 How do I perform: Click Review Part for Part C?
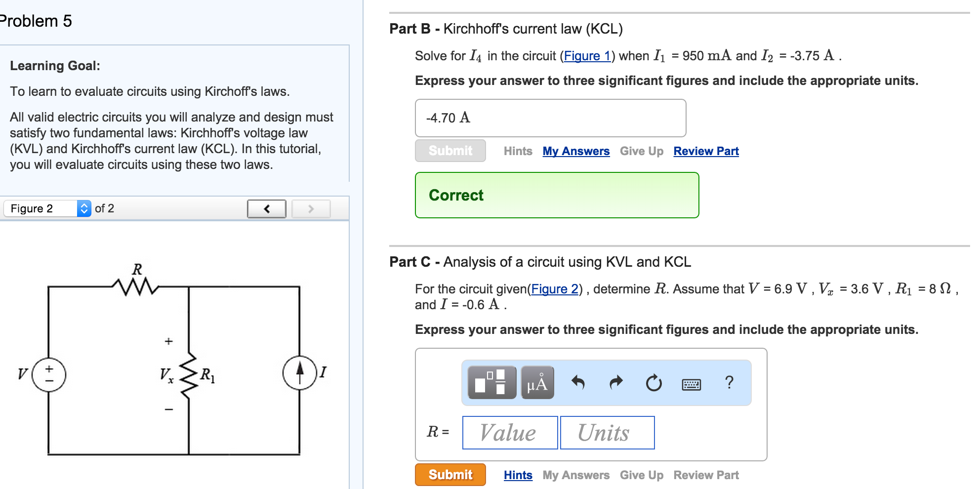(706, 475)
